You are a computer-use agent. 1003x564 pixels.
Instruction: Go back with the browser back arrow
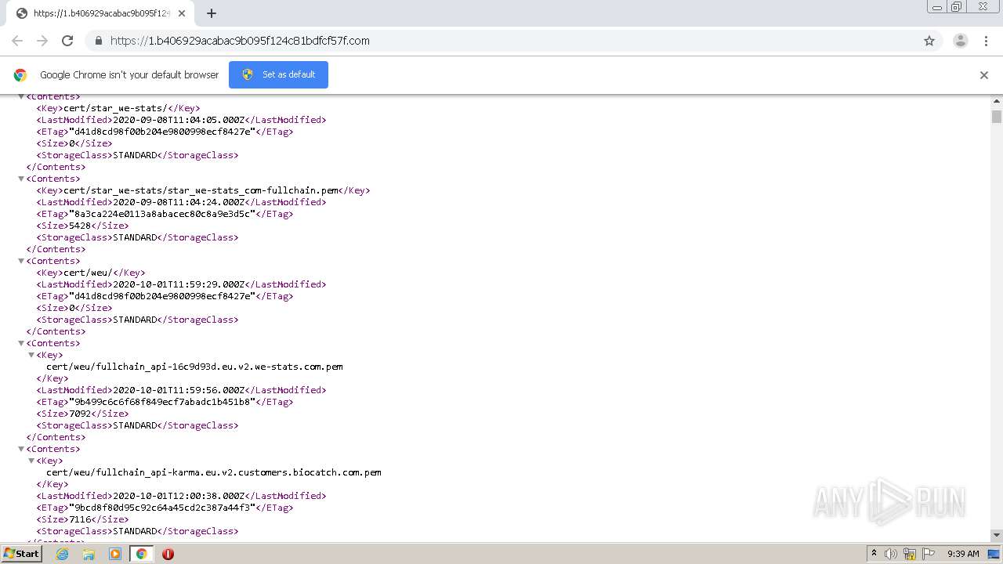tap(17, 41)
